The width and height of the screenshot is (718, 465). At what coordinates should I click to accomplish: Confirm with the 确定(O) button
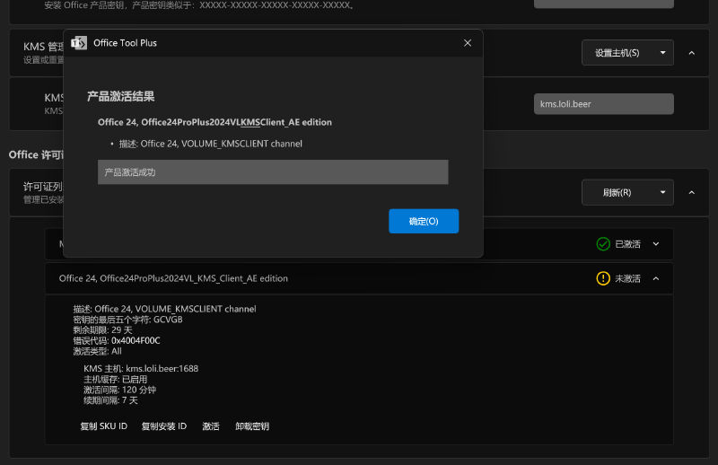[424, 221]
